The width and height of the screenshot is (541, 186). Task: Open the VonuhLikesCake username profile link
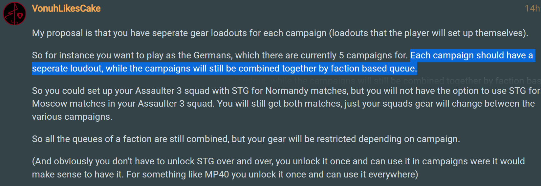coord(66,9)
